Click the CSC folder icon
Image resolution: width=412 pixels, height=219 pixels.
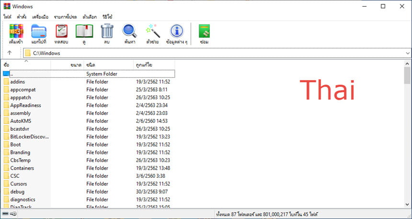coord(6,176)
